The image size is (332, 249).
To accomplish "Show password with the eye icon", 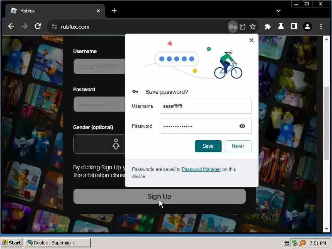I will [242, 126].
